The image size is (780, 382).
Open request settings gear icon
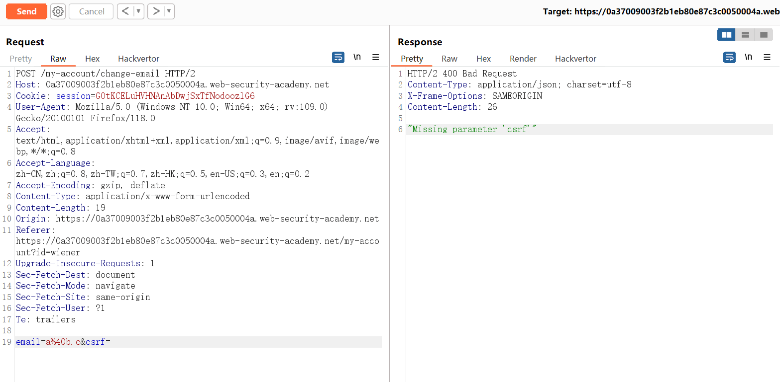click(58, 11)
